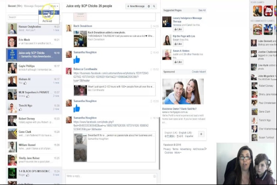Image resolution: width=277 pixels, height=185 pixels.
Task: Click the Write a reply box
Action: click(111, 178)
